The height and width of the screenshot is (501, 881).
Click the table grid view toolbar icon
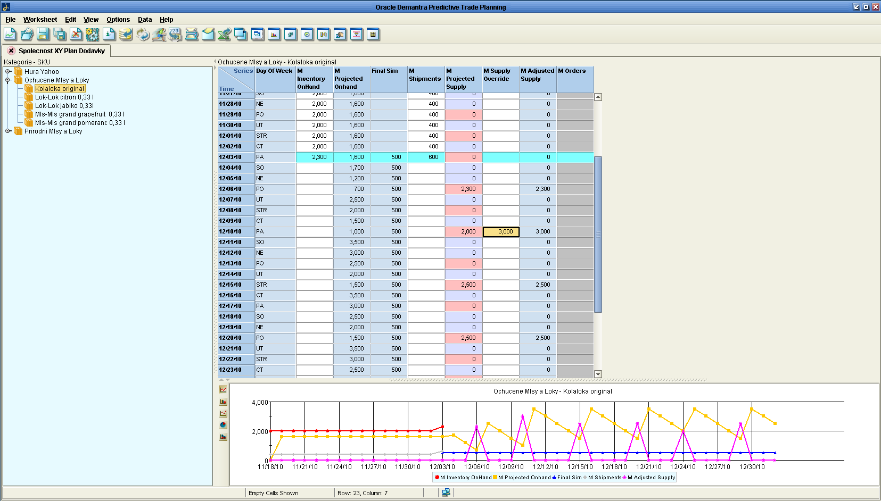coord(373,35)
